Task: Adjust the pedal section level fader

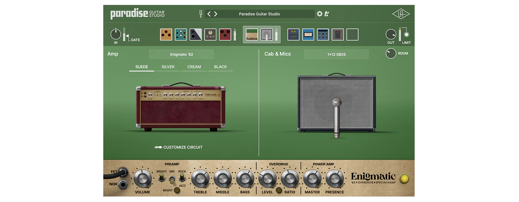Action: click(235, 35)
